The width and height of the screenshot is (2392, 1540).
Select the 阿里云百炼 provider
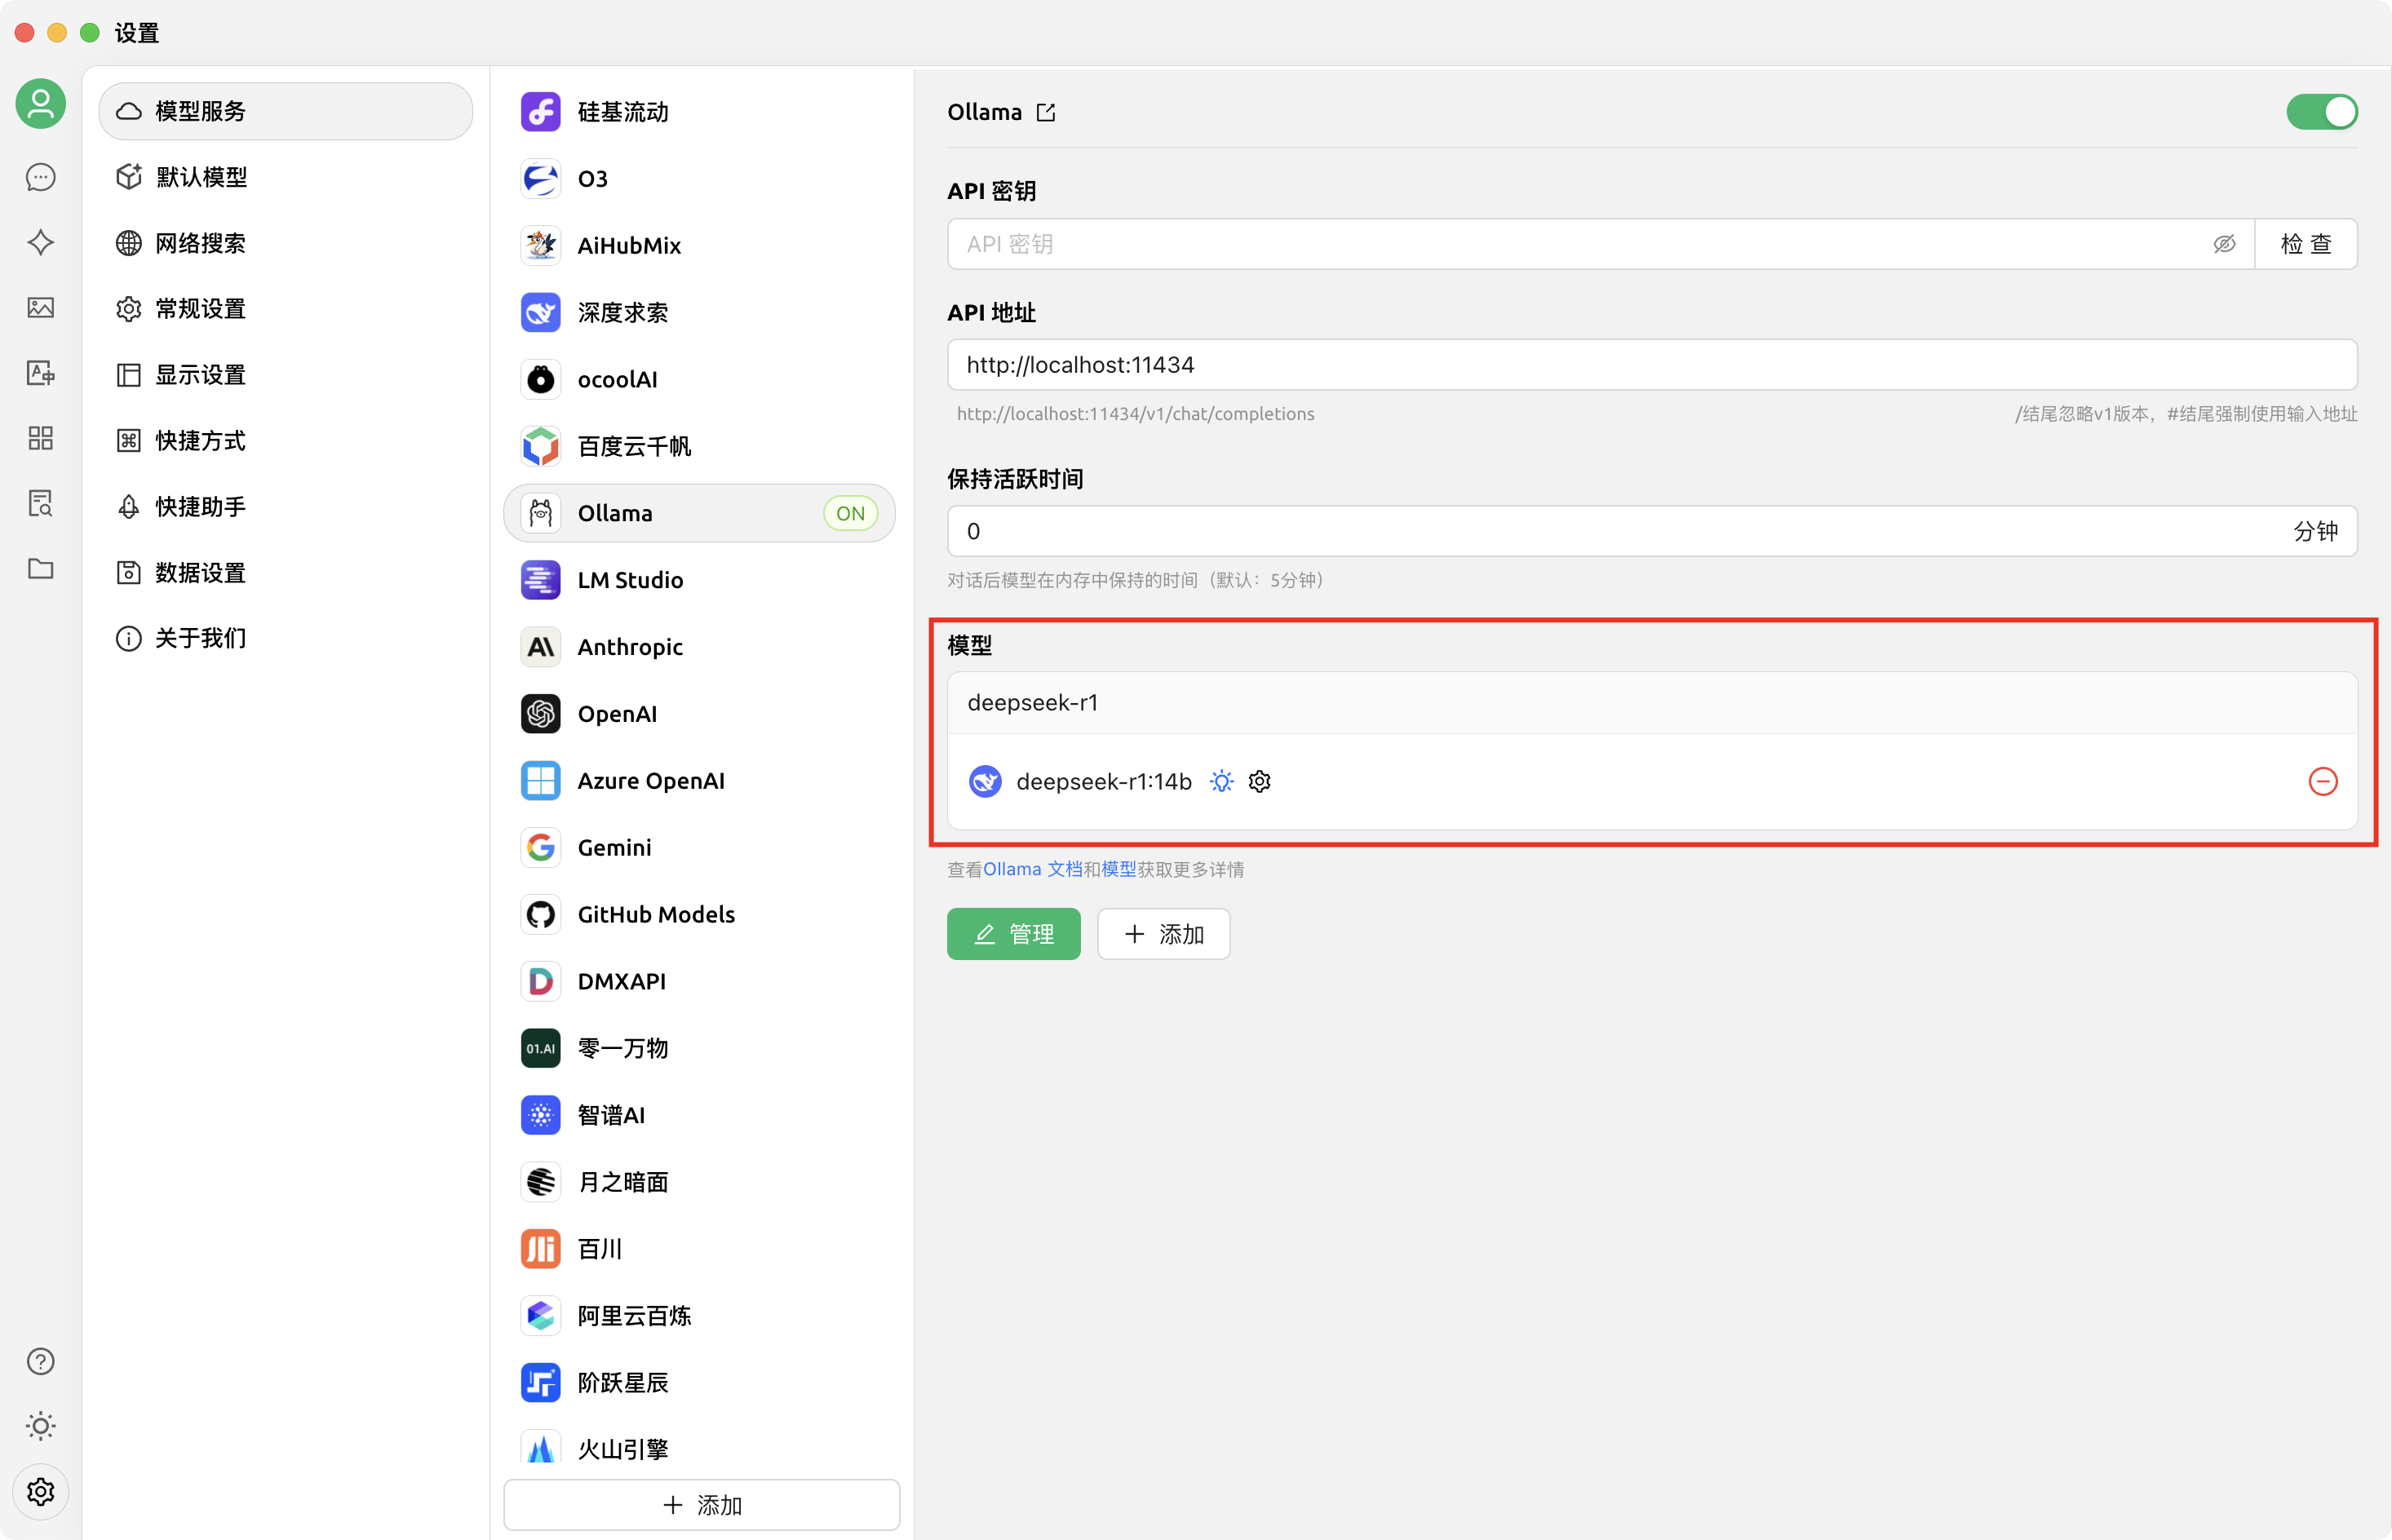[x=700, y=1316]
